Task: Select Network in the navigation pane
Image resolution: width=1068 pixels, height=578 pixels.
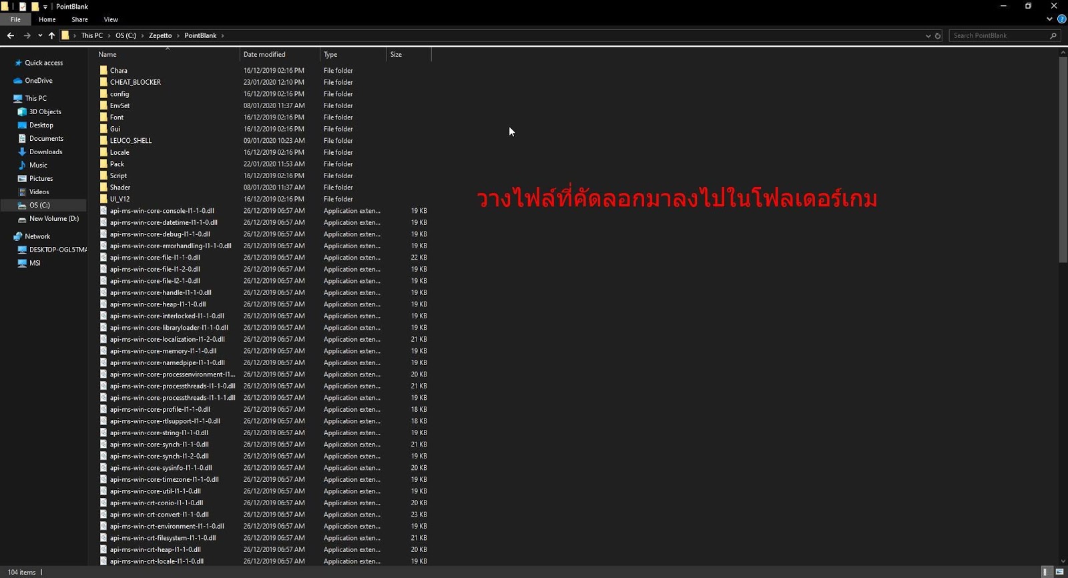Action: pos(37,236)
